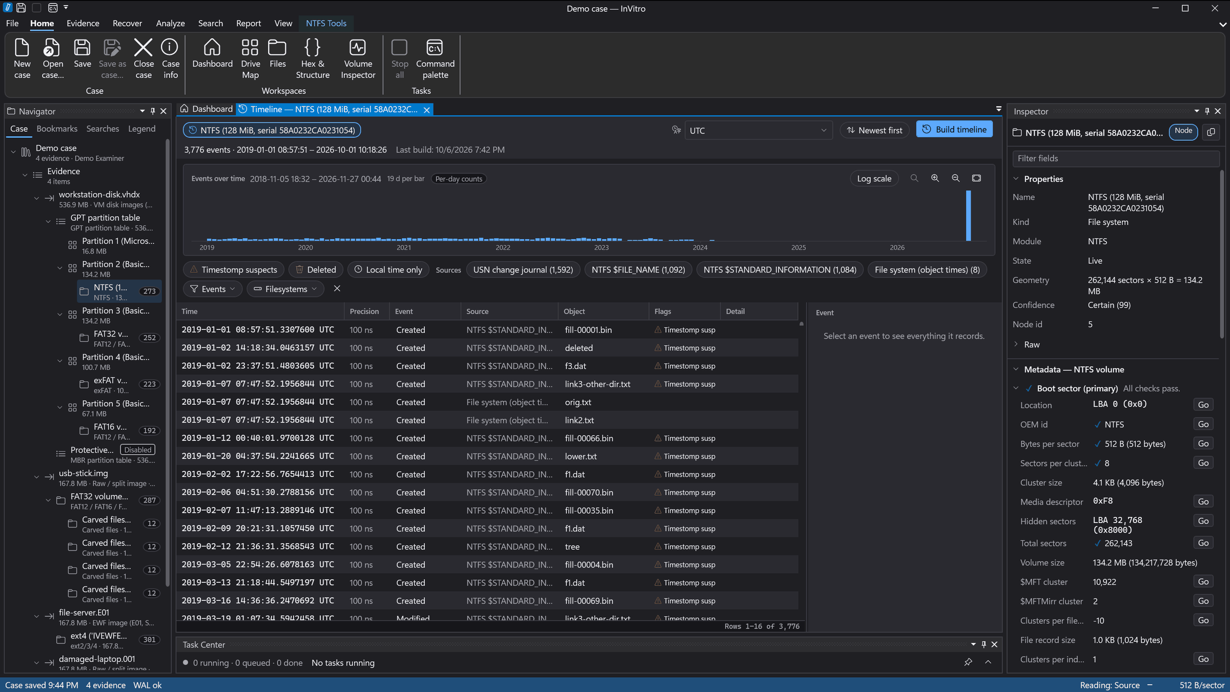Viewport: 1230px width, 692px height.
Task: Open the Events filter dropdown
Action: (x=212, y=289)
